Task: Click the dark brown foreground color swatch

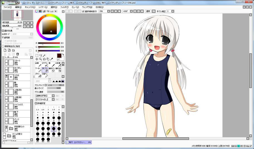Action: click(59, 55)
